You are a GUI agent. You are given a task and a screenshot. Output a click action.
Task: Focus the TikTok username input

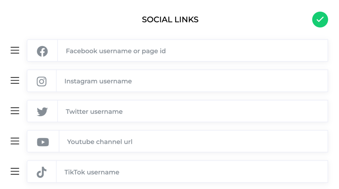(x=192, y=171)
